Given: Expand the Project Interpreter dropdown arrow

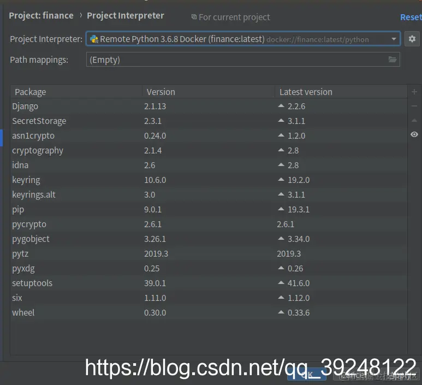Looking at the screenshot, I should pos(394,39).
